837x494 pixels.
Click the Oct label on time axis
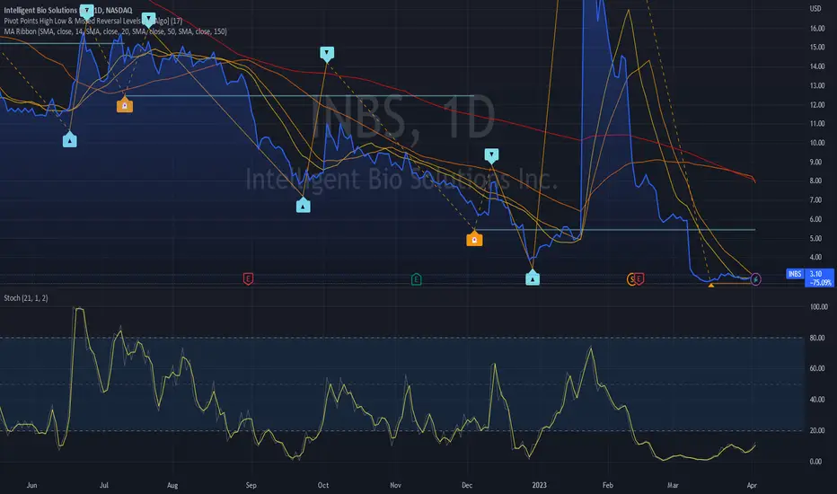pyautogui.click(x=323, y=485)
